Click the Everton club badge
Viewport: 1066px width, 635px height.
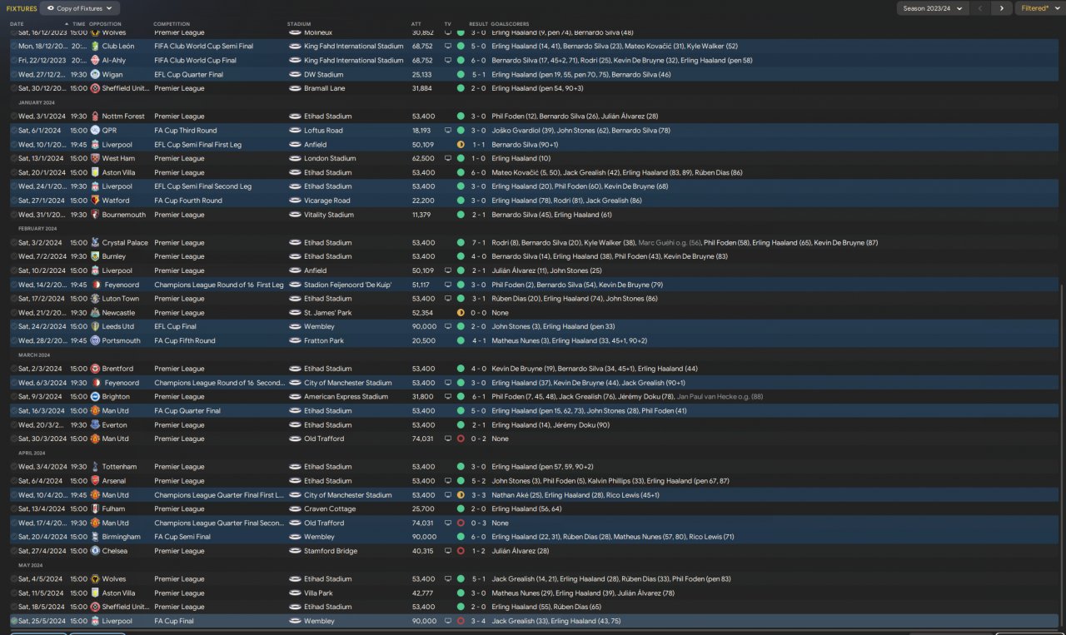(x=95, y=424)
